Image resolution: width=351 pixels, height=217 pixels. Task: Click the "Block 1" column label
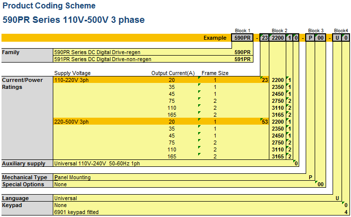click(242, 31)
